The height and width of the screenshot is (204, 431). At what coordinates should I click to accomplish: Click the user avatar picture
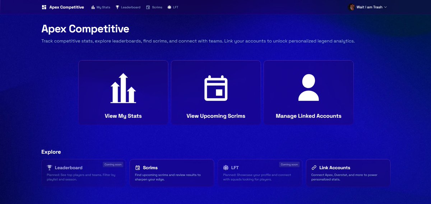[x=352, y=7]
